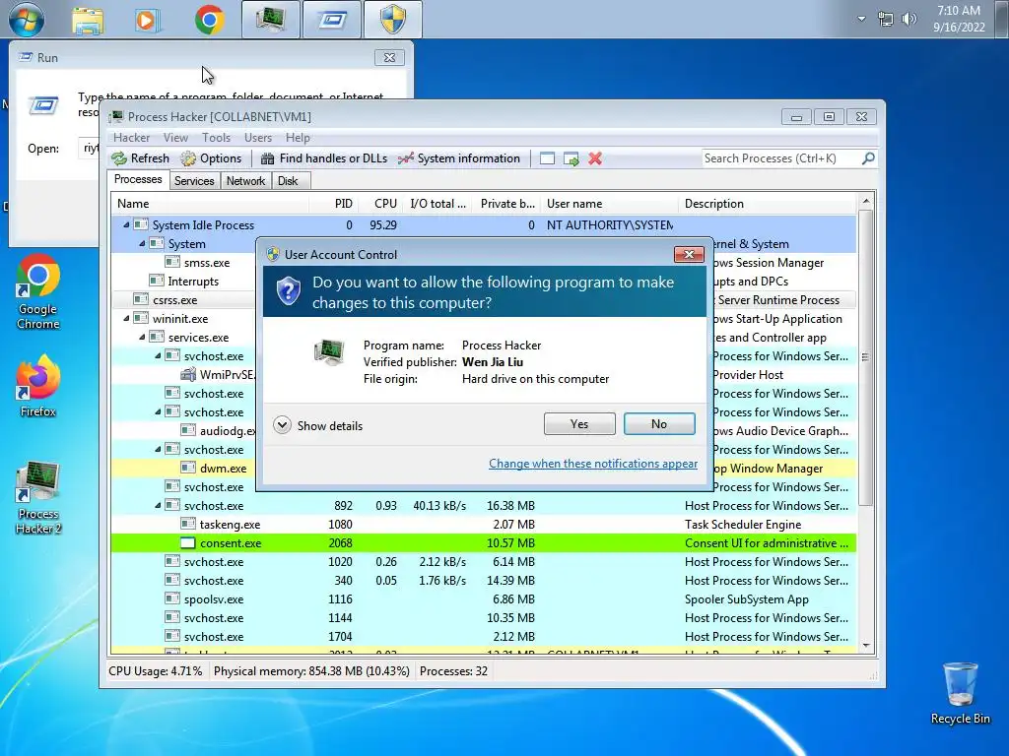Close the User Account Control dialog
Screen dimensions: 1009x756
pos(689,255)
